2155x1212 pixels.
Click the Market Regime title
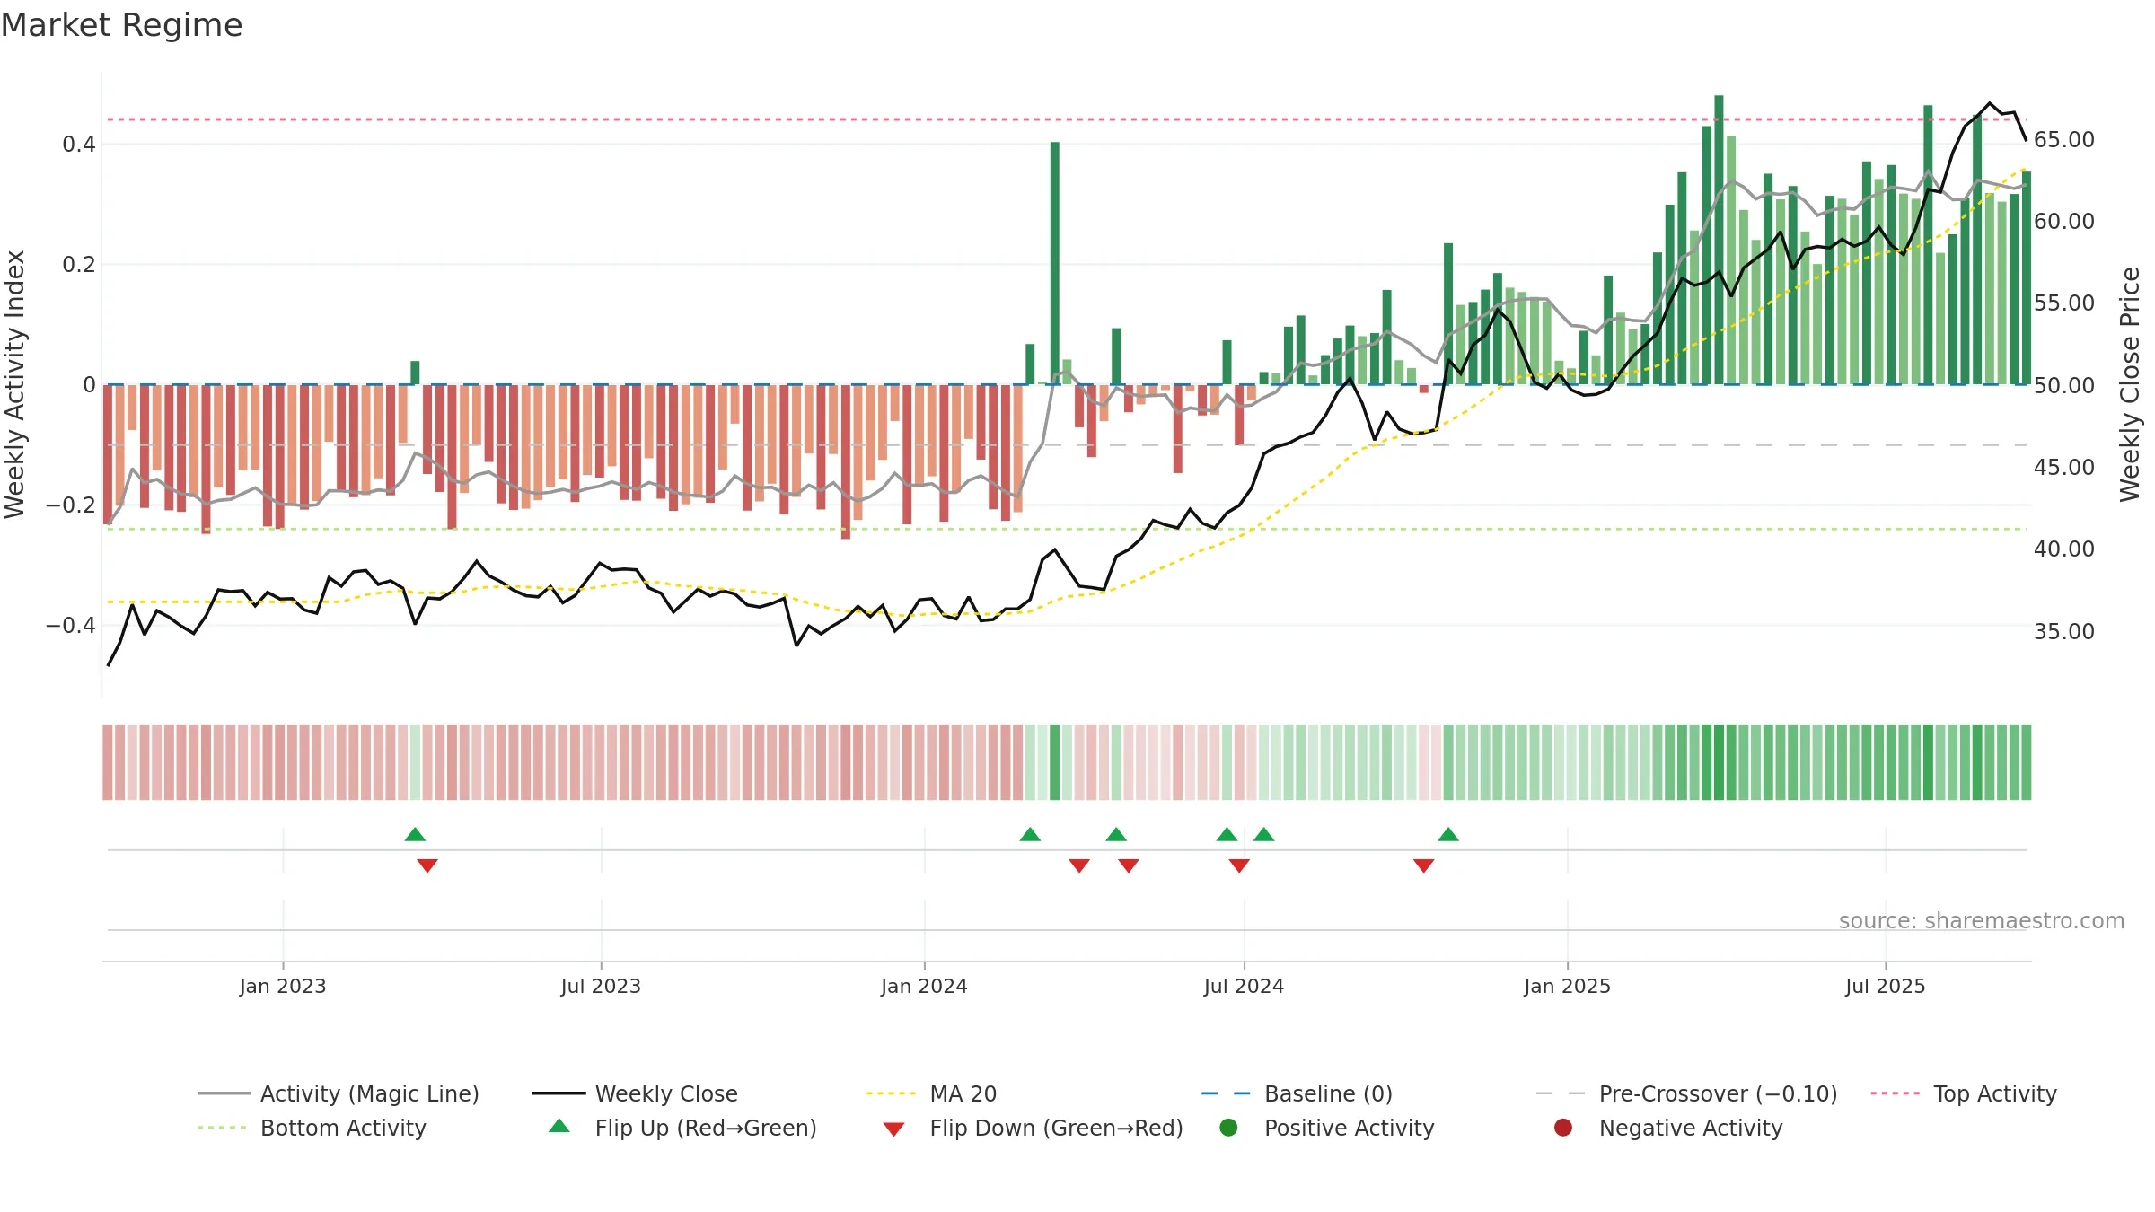(121, 25)
